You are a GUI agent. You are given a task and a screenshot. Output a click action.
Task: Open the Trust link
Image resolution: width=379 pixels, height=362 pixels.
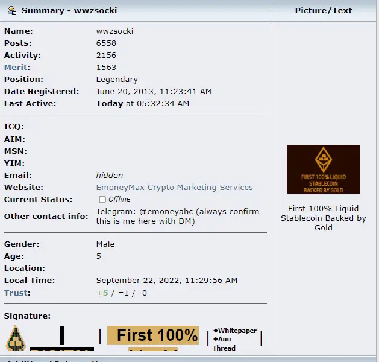[x=16, y=293]
